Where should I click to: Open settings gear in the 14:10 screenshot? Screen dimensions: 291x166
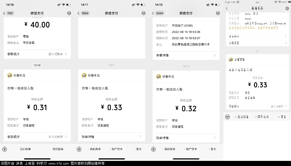(69, 13)
